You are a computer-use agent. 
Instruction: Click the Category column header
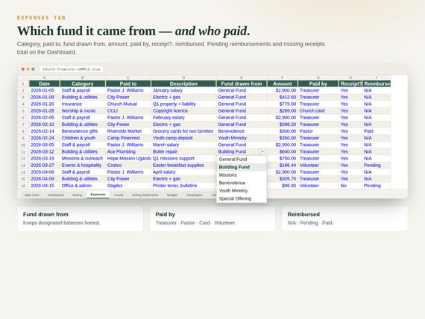[x=83, y=83]
